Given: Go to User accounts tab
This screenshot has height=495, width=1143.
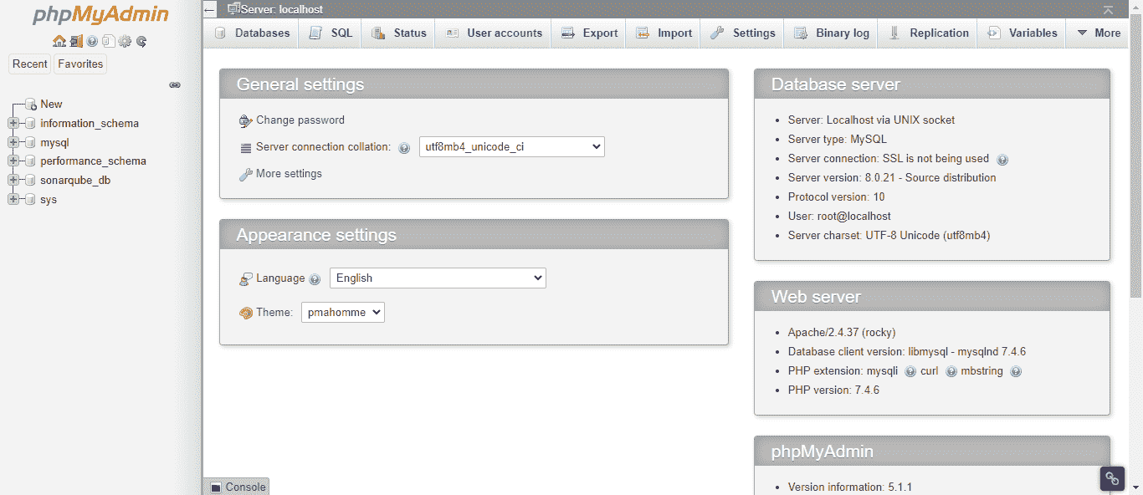Looking at the screenshot, I should click(494, 33).
